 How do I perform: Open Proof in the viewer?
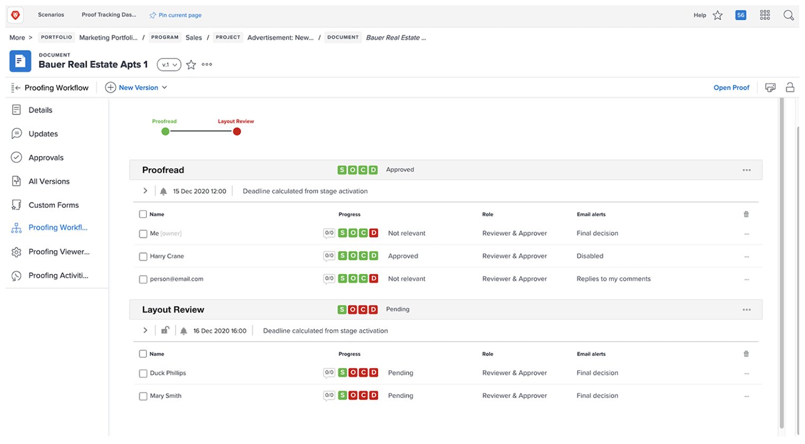(731, 87)
